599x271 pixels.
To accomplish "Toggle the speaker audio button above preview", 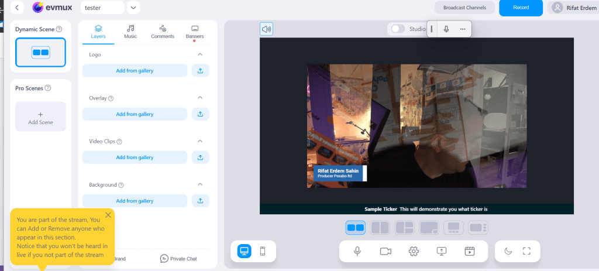I will click(x=266, y=29).
